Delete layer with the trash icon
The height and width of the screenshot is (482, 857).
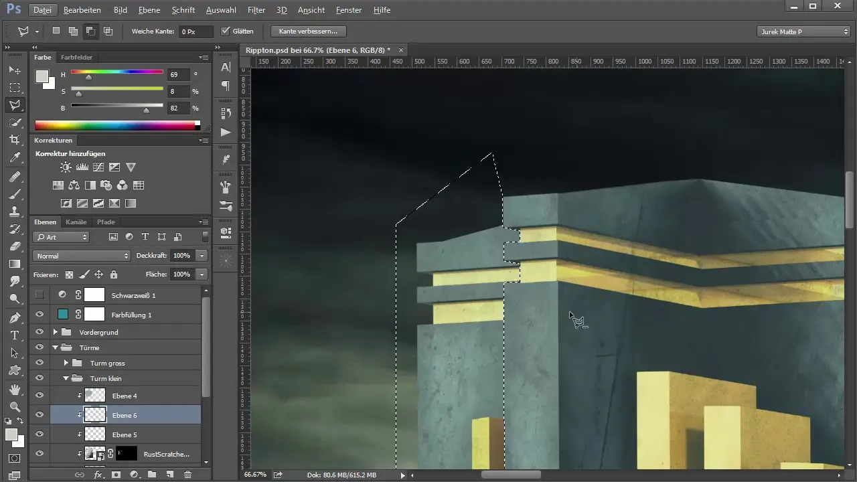[x=187, y=475]
